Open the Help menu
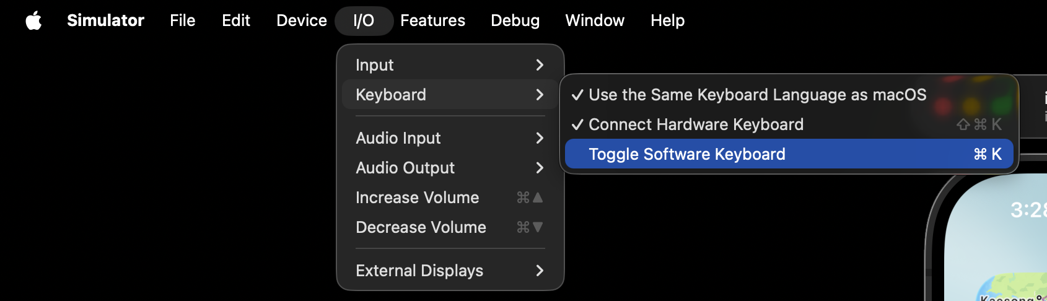This screenshot has width=1047, height=301. tap(667, 20)
